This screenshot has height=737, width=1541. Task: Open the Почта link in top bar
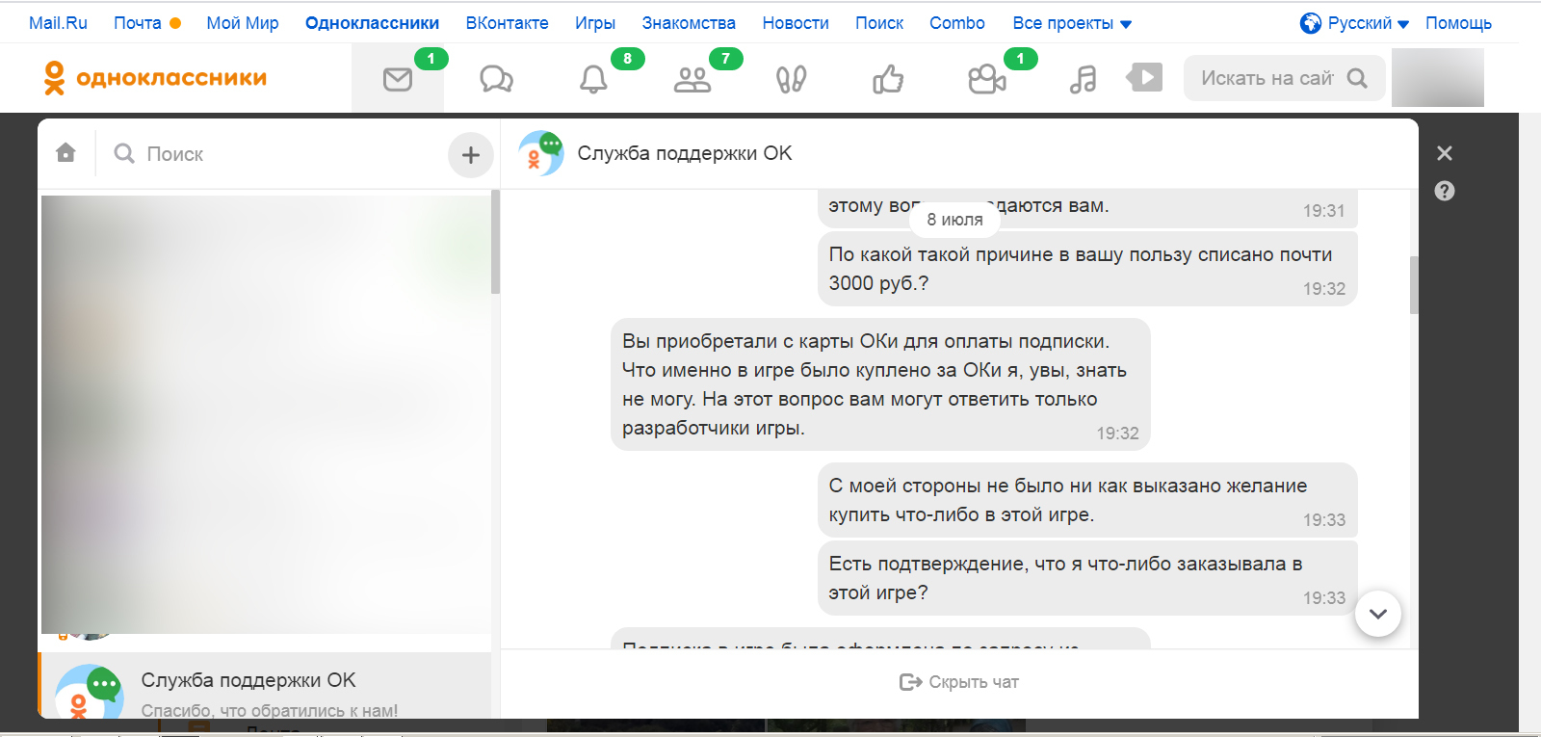click(x=138, y=23)
